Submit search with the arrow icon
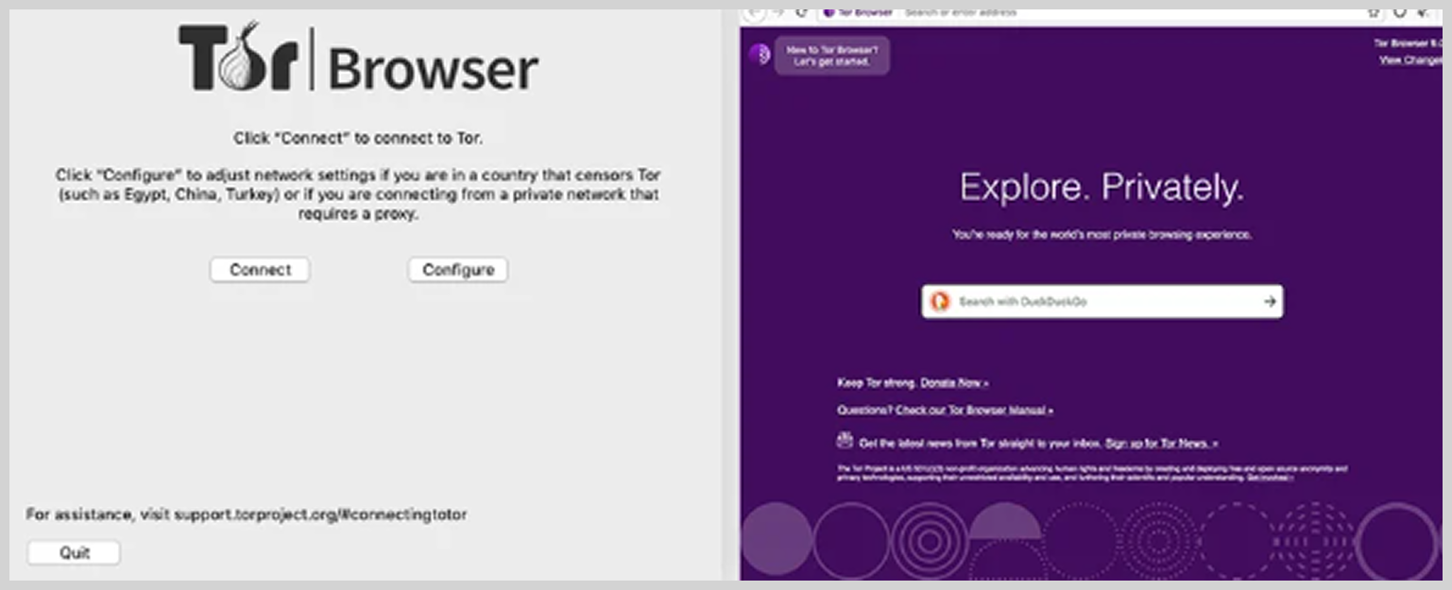The height and width of the screenshot is (590, 1452). click(x=1270, y=301)
